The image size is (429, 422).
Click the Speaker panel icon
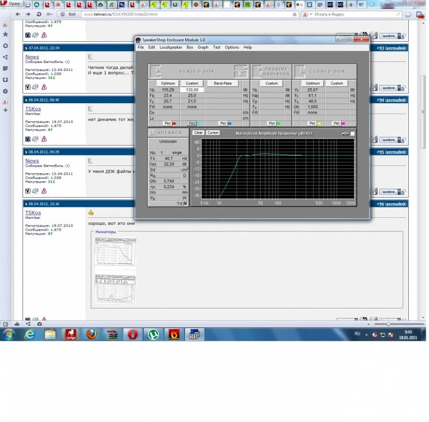[x=151, y=133]
